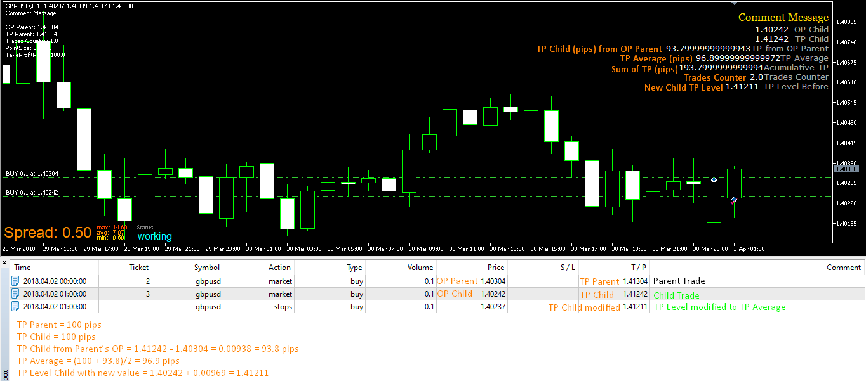Image resolution: width=866 pixels, height=381 pixels.
Task: Click 1.40805 on the price axis
Action: (x=848, y=22)
